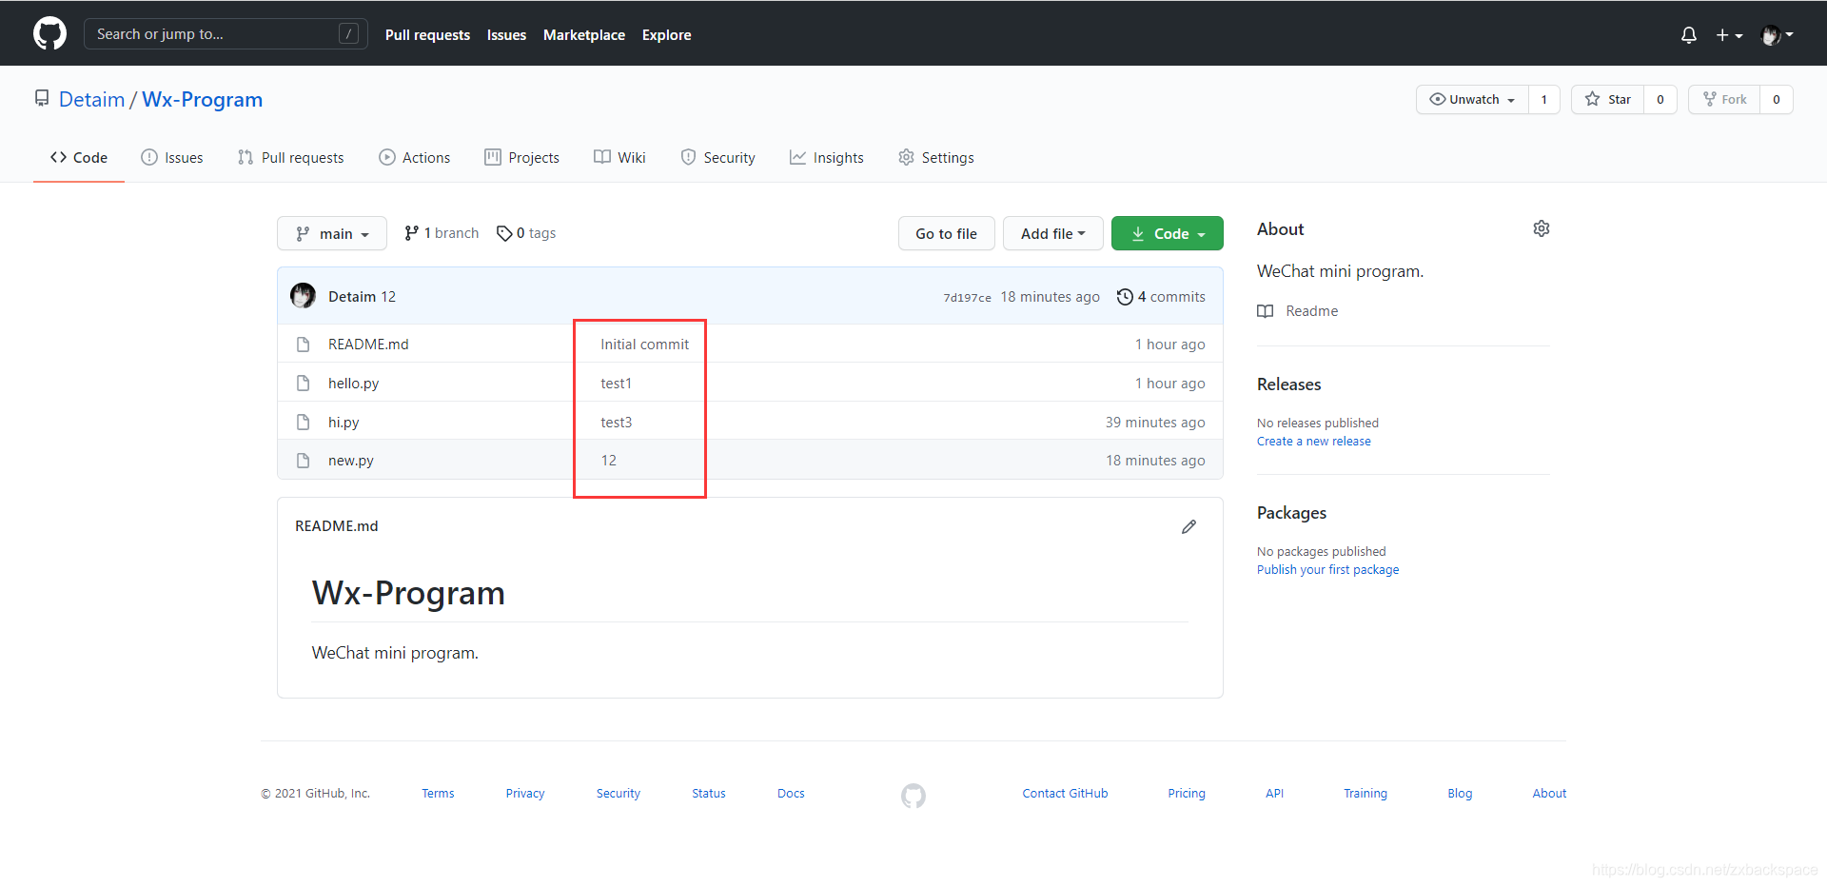This screenshot has height=887, width=1827.
Task: Switch to the repository Security tab
Action: click(x=717, y=158)
